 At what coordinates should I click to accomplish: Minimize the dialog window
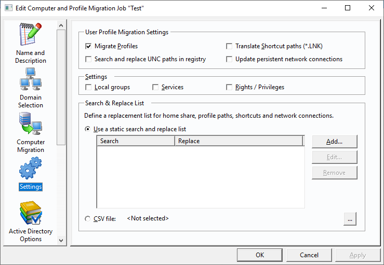coord(324,8)
